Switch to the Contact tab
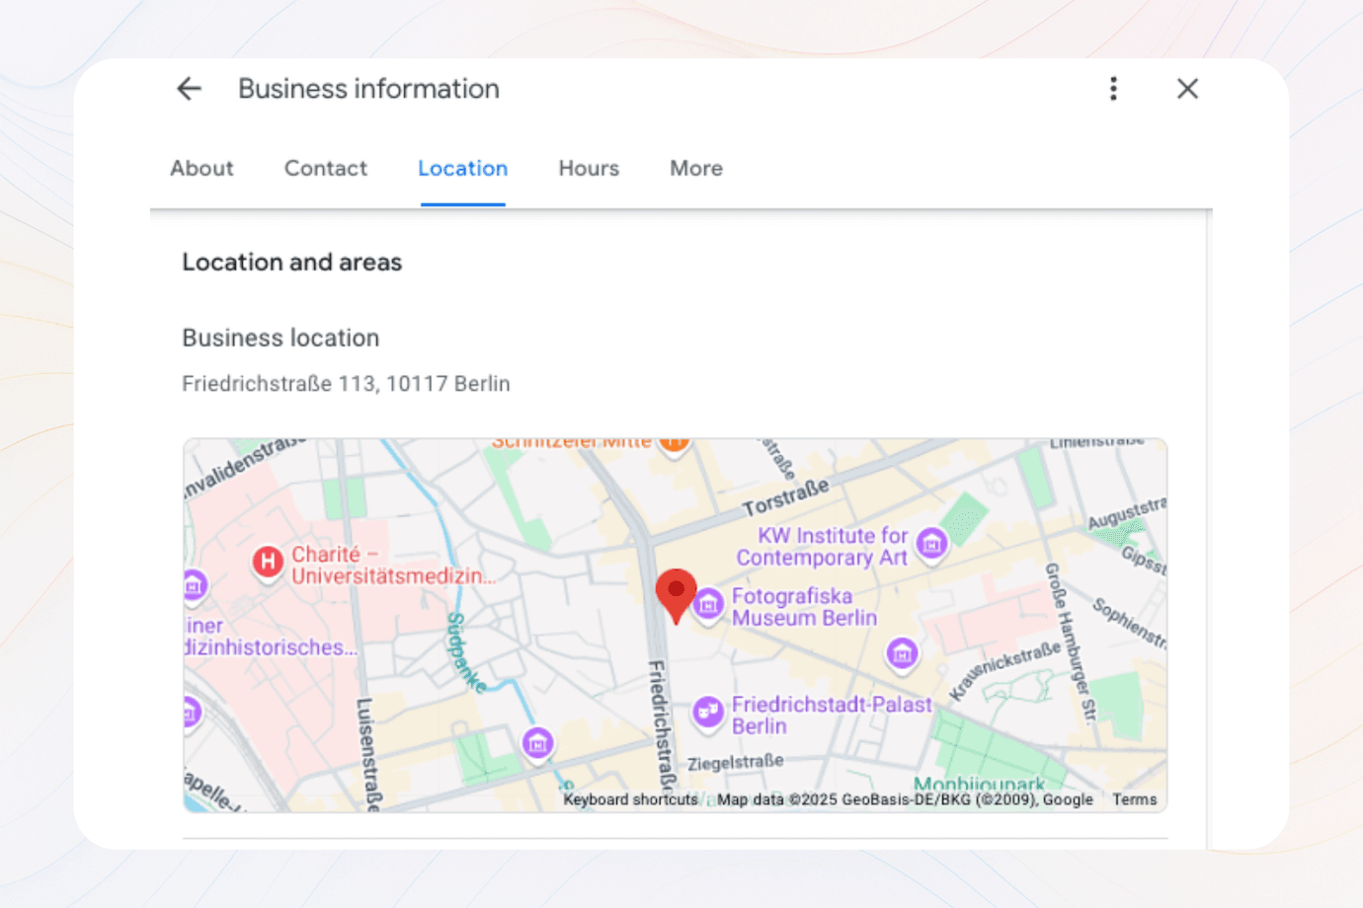1363x908 pixels. (326, 169)
